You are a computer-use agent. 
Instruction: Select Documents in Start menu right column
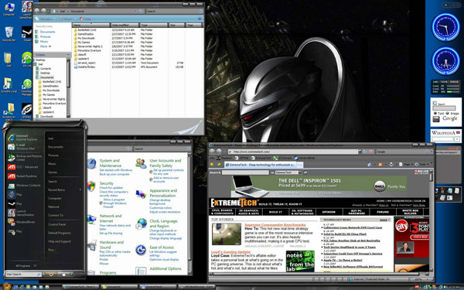56,147
